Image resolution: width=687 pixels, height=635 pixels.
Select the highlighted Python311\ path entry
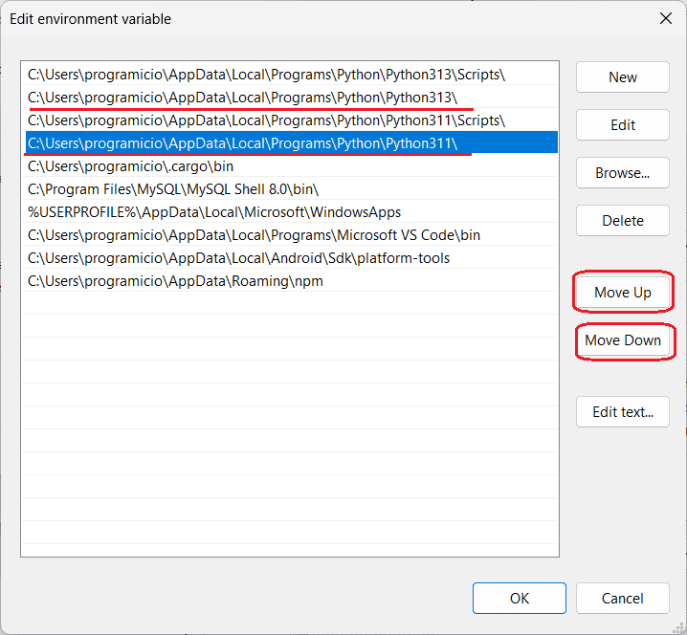(x=290, y=142)
